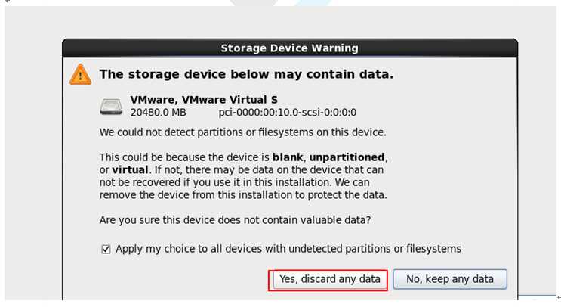The height and width of the screenshot is (307, 561).
Task: Click the bold word unpartitioned
Action: (347, 157)
